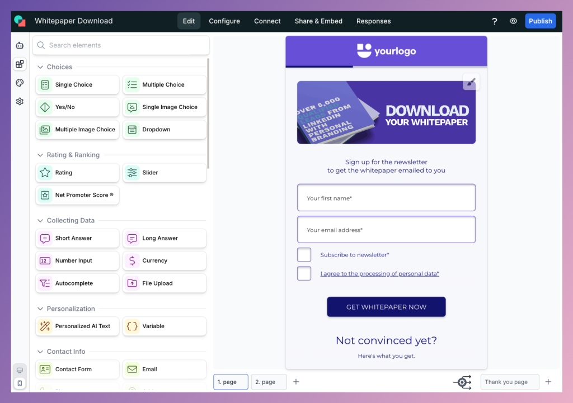The height and width of the screenshot is (403, 573).
Task: Check the Subscribe to newsletter checkbox
Action: click(304, 254)
